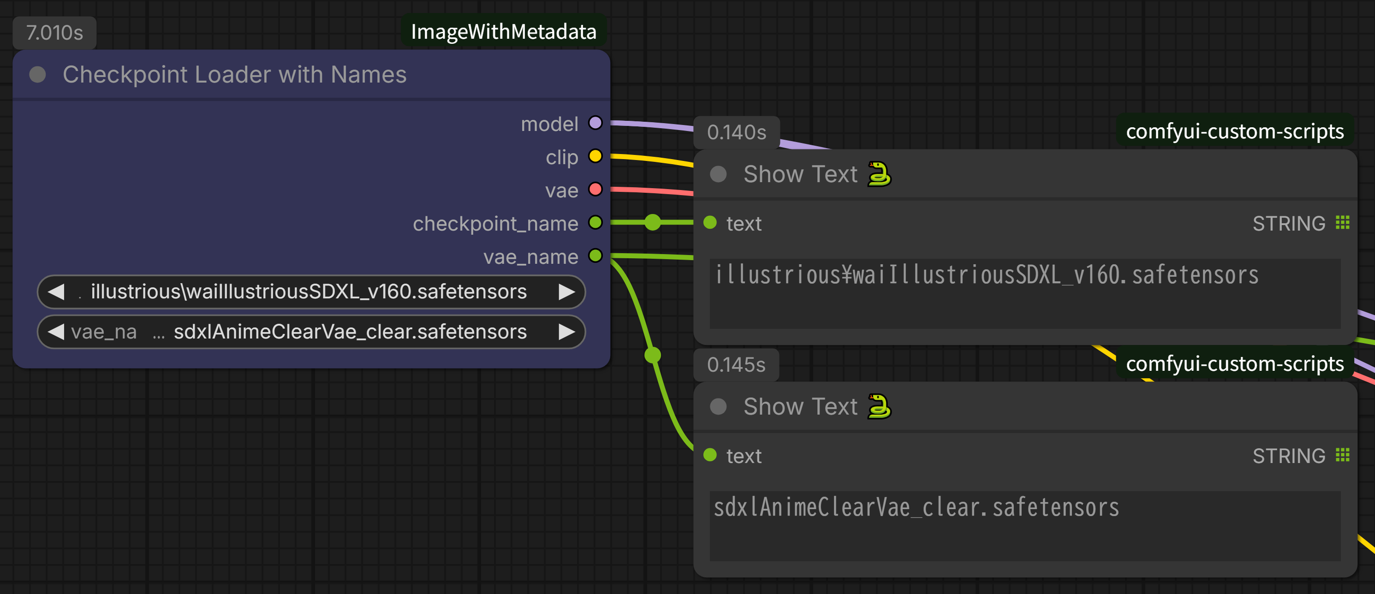Click the vae_name output socket

(x=595, y=256)
